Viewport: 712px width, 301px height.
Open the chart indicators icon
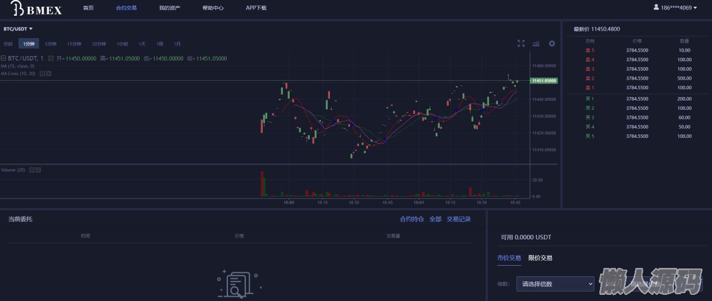(x=536, y=44)
